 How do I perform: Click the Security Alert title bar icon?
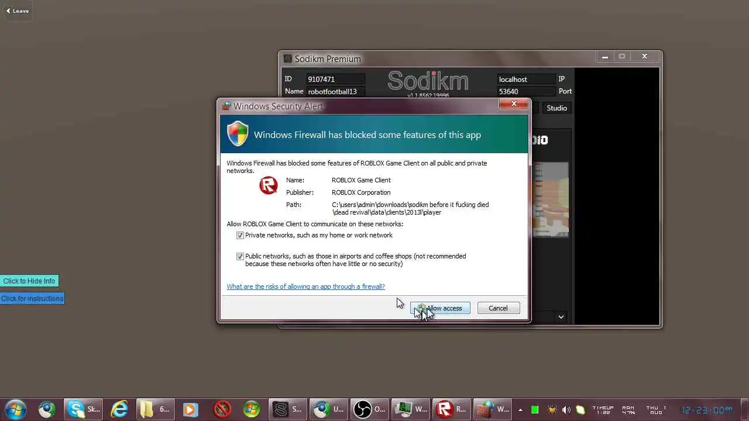[226, 106]
